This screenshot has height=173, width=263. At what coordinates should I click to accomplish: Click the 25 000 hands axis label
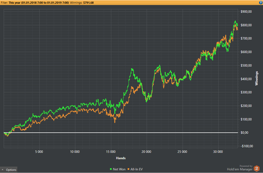click(x=182, y=152)
